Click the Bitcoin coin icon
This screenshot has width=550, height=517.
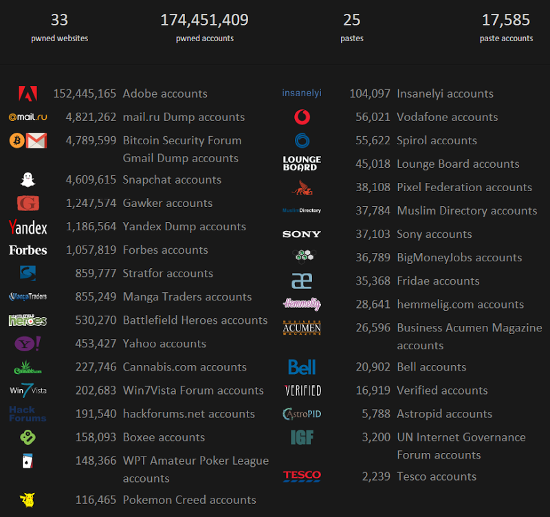point(16,141)
